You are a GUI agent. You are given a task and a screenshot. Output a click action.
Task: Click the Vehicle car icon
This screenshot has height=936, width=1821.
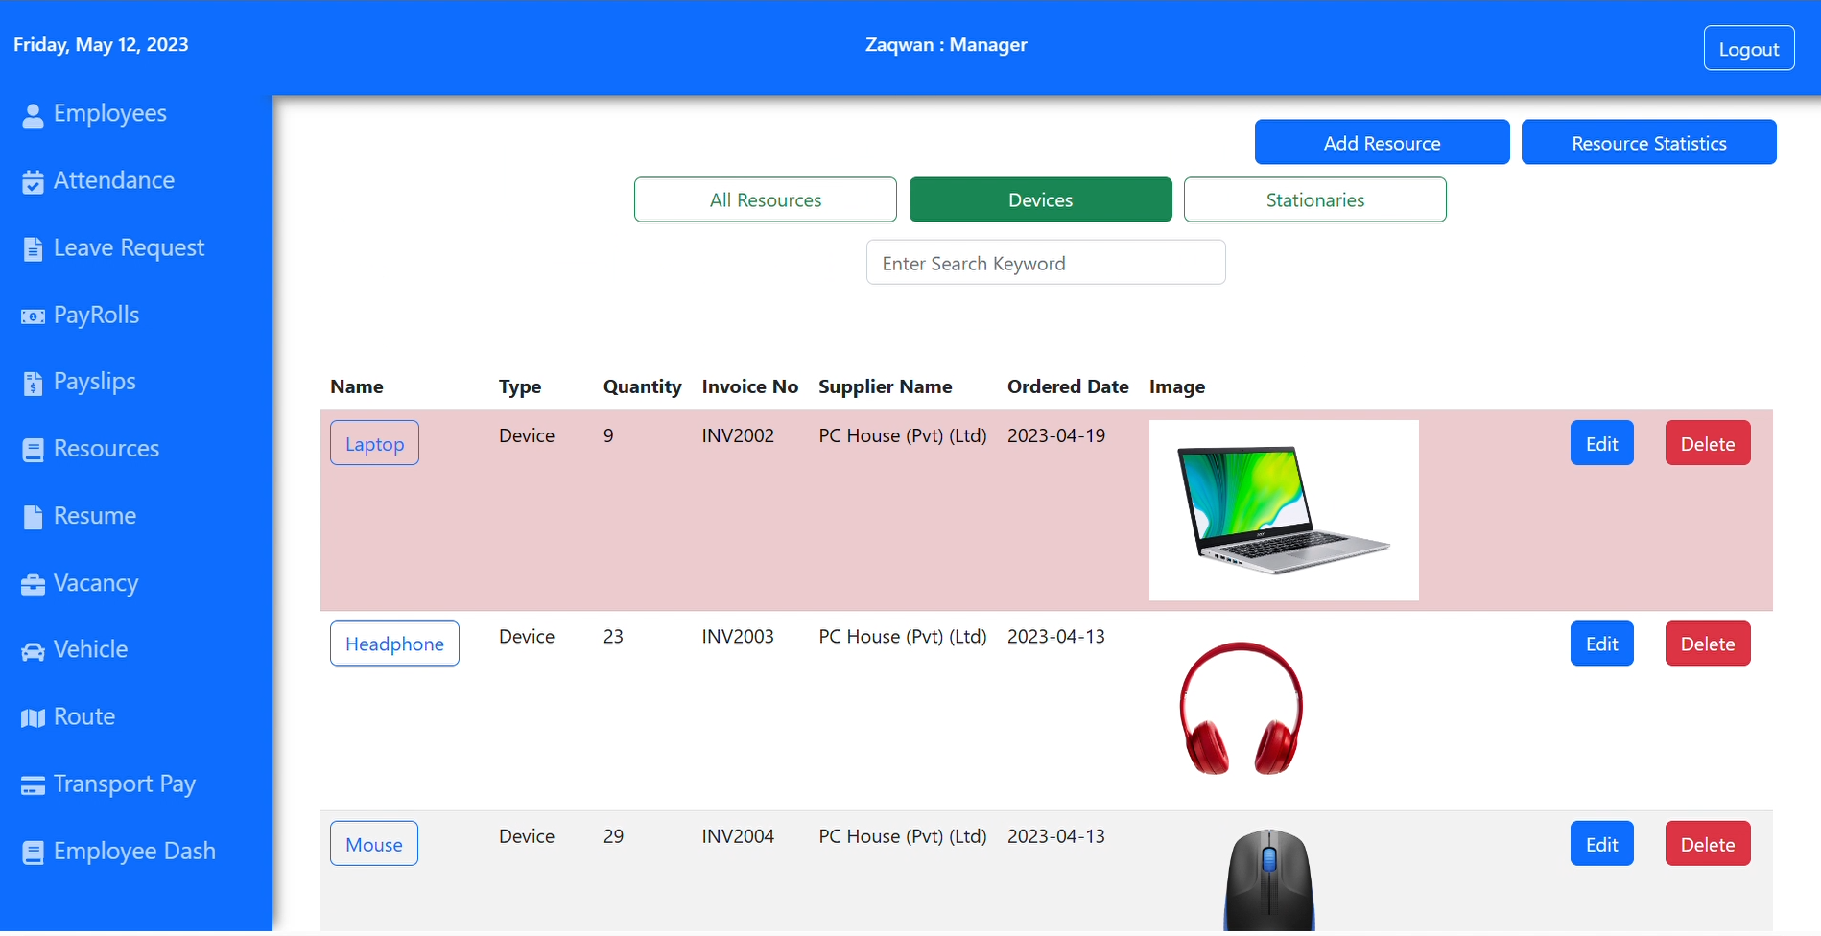point(33,652)
